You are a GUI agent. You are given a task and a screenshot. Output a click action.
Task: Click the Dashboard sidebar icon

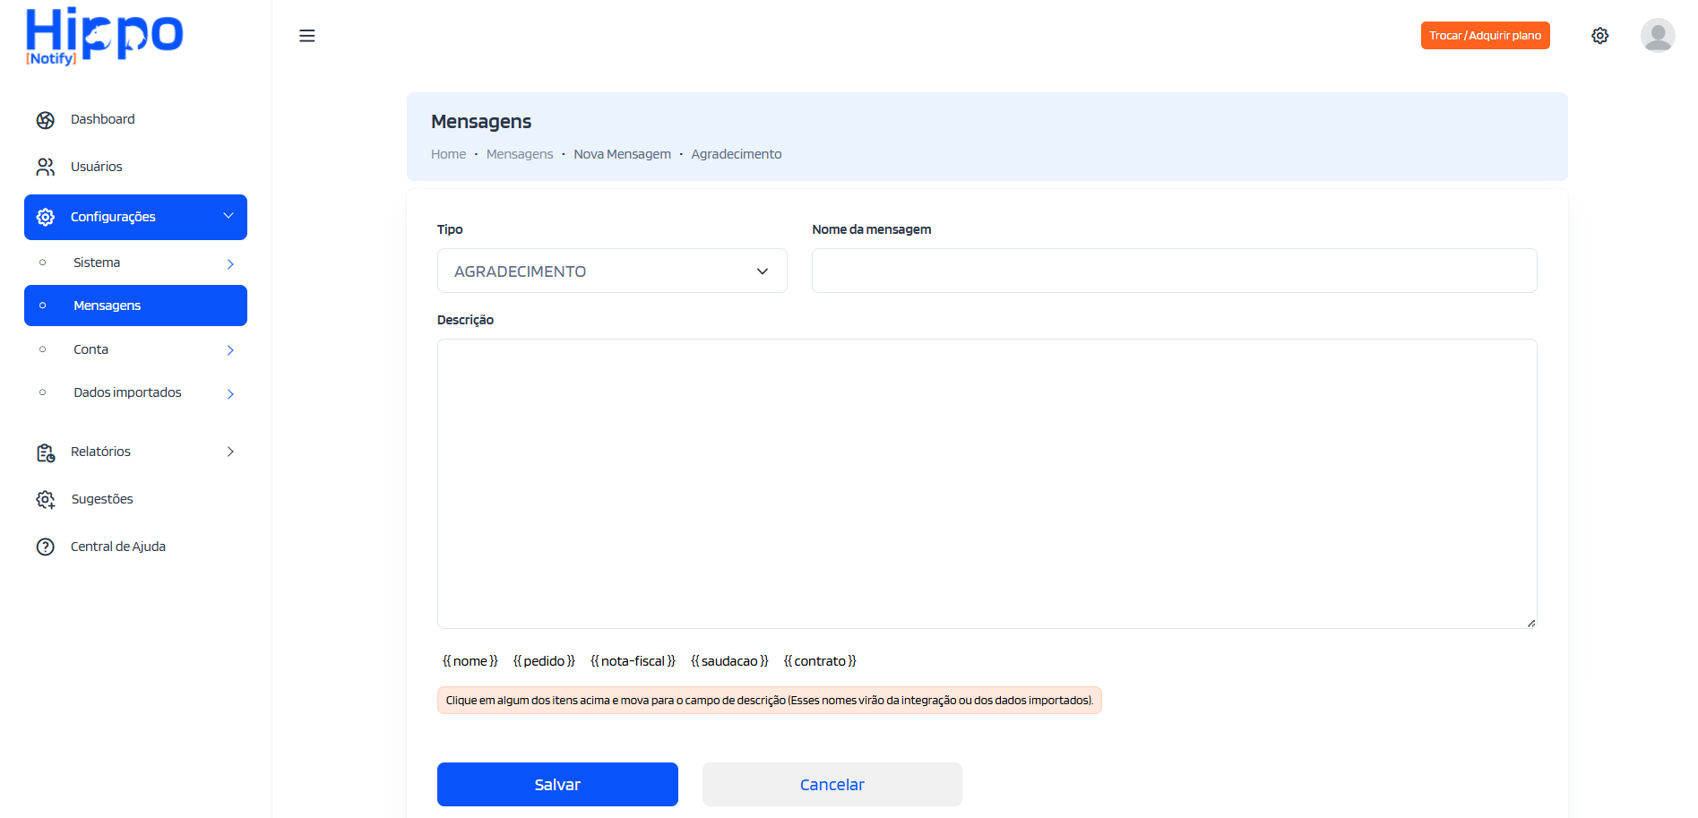click(46, 120)
